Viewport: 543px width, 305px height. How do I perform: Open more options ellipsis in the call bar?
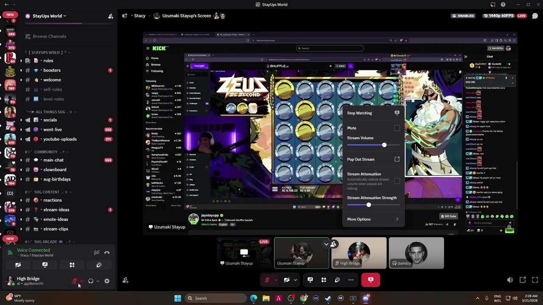click(351, 280)
